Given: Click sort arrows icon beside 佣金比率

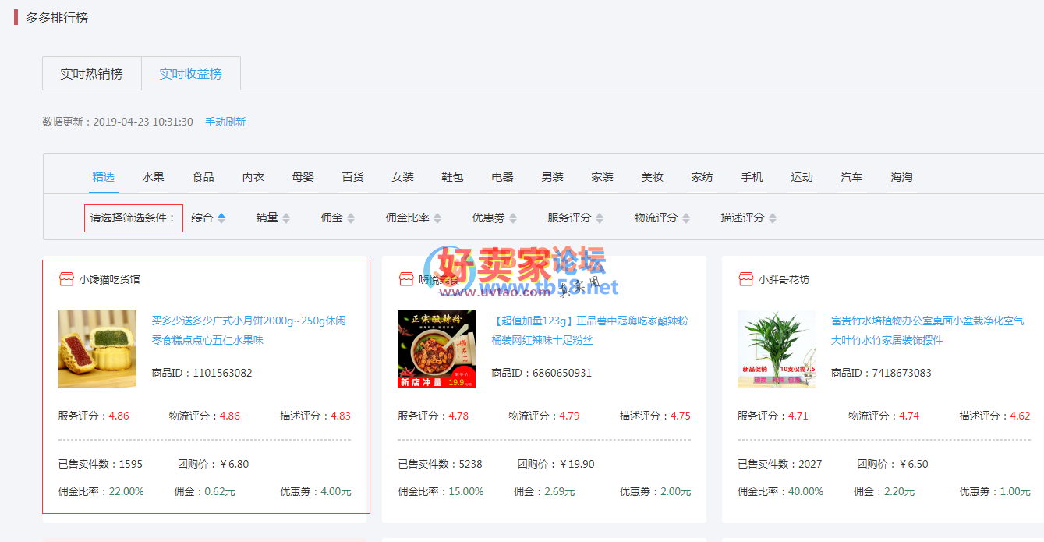Looking at the screenshot, I should 437,218.
